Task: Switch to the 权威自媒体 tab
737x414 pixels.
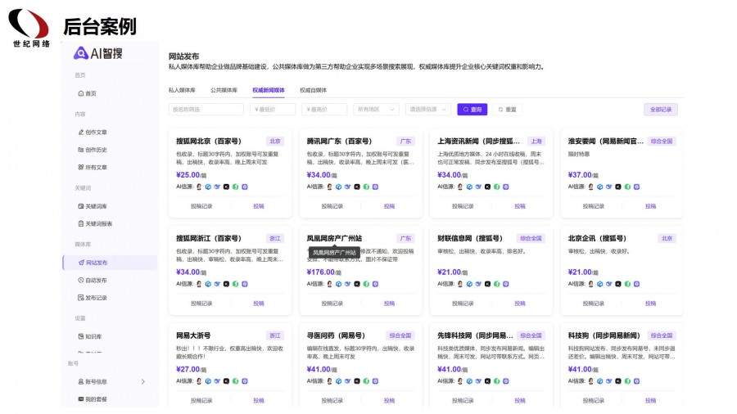Action: coord(313,90)
